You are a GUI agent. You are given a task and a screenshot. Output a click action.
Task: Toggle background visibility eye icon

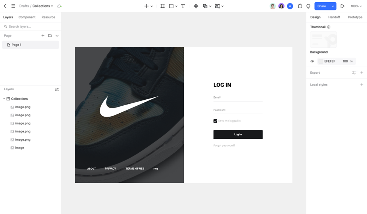(x=312, y=61)
